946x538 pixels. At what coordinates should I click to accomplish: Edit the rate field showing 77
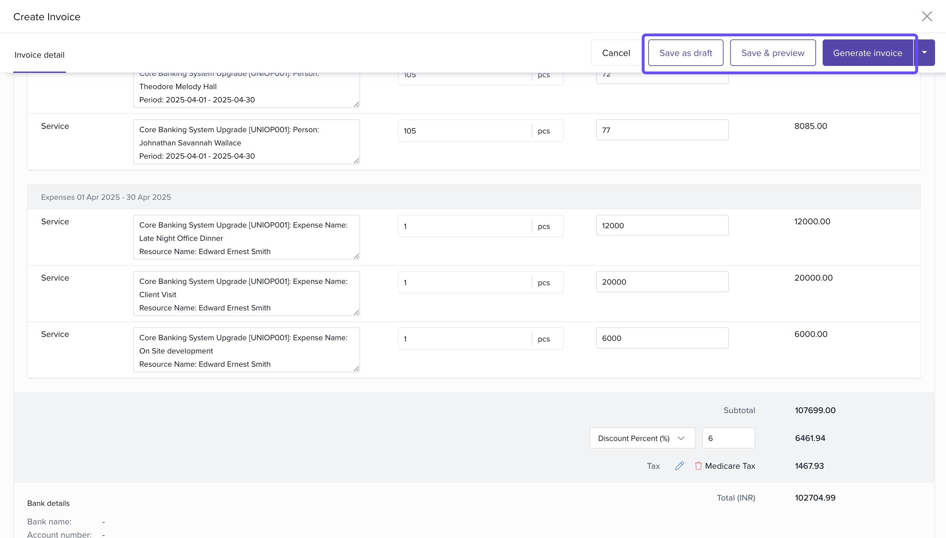662,130
